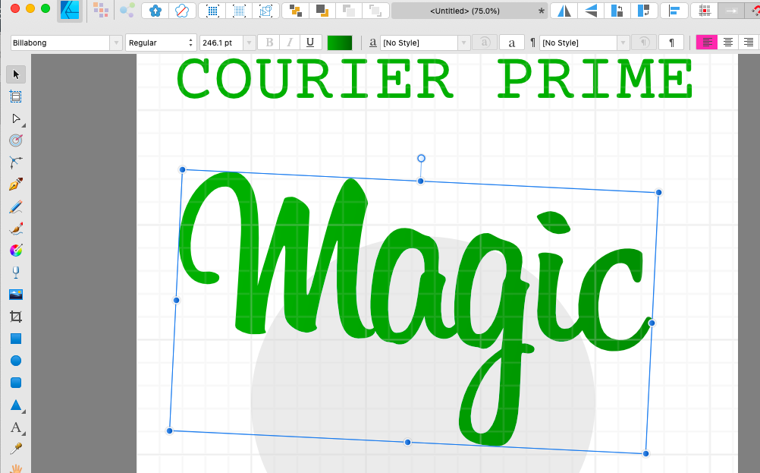Move selection back one layer

[322, 11]
